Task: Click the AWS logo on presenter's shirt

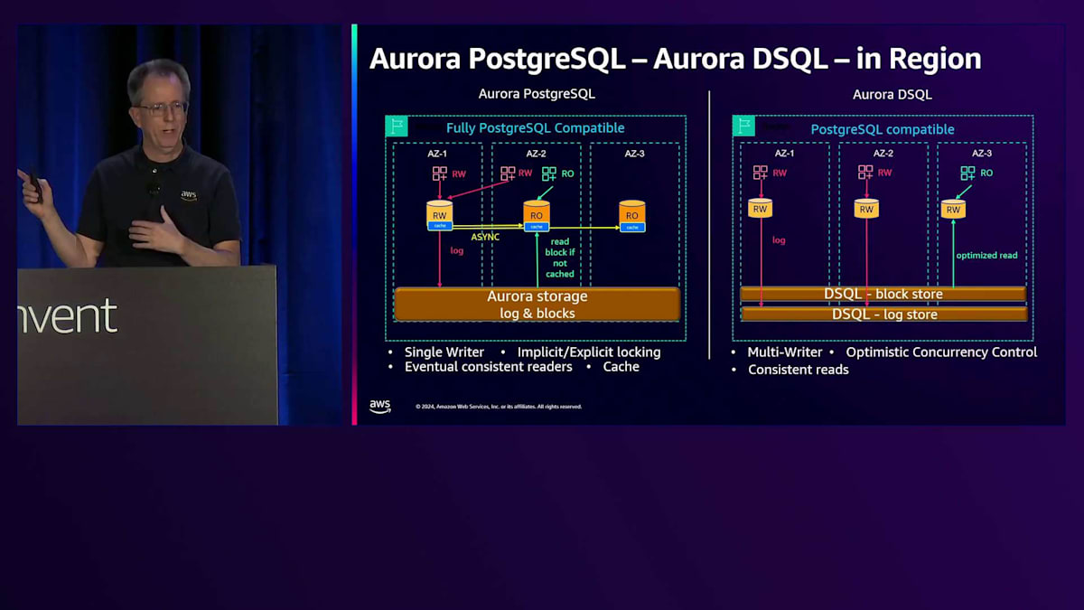Action: 188,194
